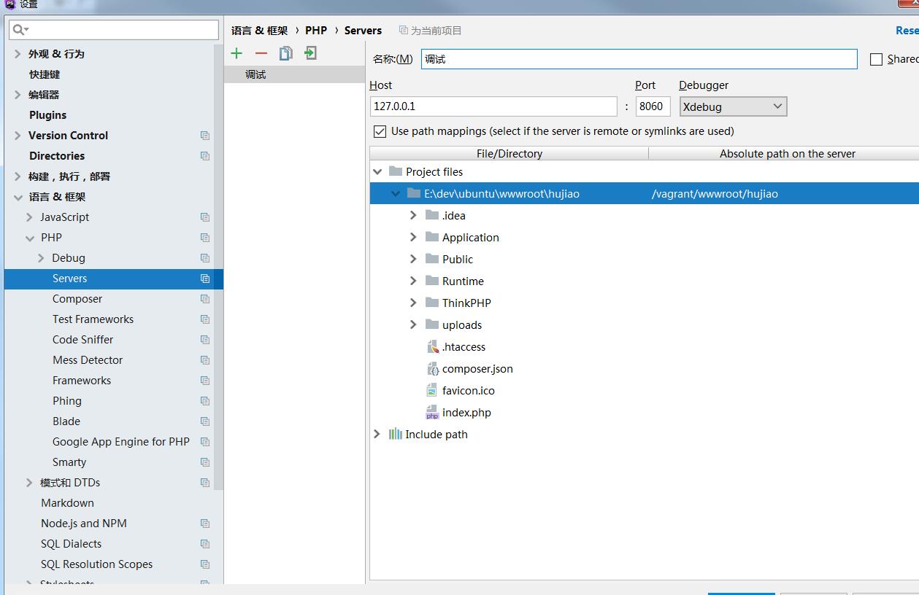The height and width of the screenshot is (595, 919).
Task: Click the Reset link
Action: (x=907, y=31)
